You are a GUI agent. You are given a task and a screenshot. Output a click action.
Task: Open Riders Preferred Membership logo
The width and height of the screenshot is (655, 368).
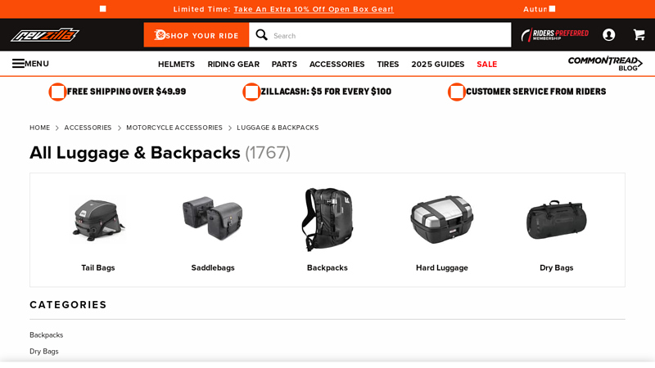[x=555, y=34]
